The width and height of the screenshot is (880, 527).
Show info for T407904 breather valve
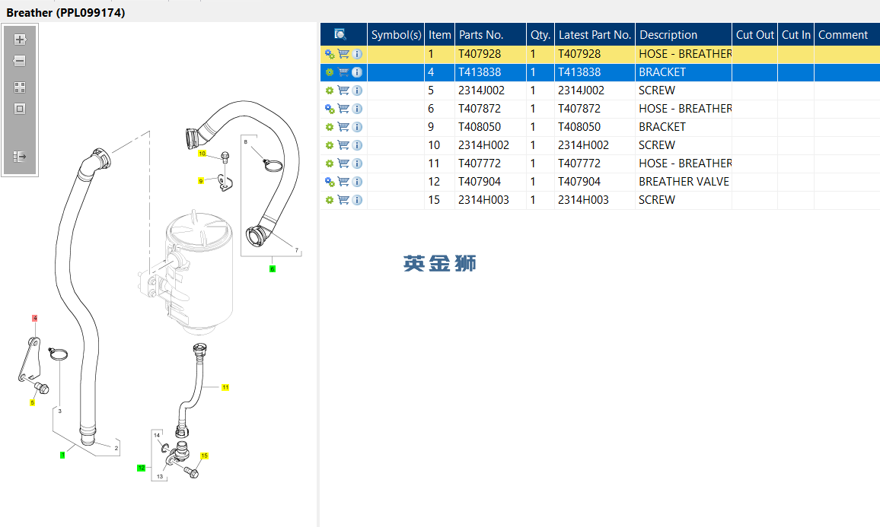tap(357, 182)
